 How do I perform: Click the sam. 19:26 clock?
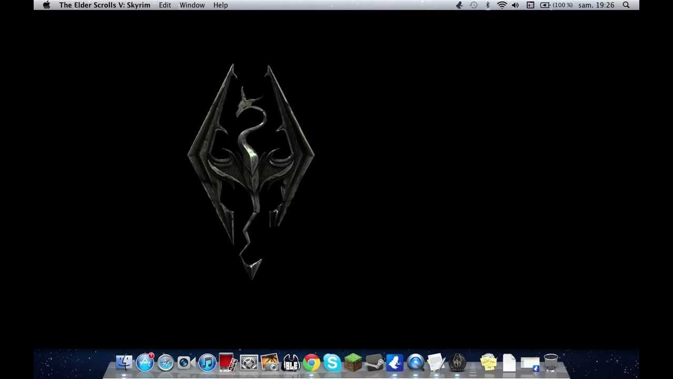pos(596,5)
